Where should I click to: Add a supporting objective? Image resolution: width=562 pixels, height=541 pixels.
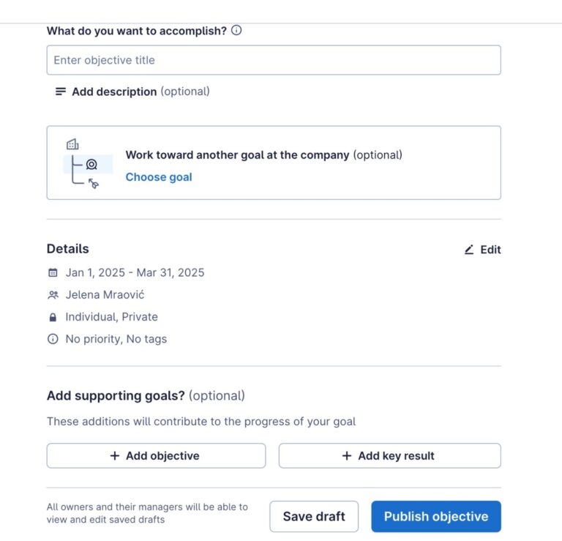(156, 455)
